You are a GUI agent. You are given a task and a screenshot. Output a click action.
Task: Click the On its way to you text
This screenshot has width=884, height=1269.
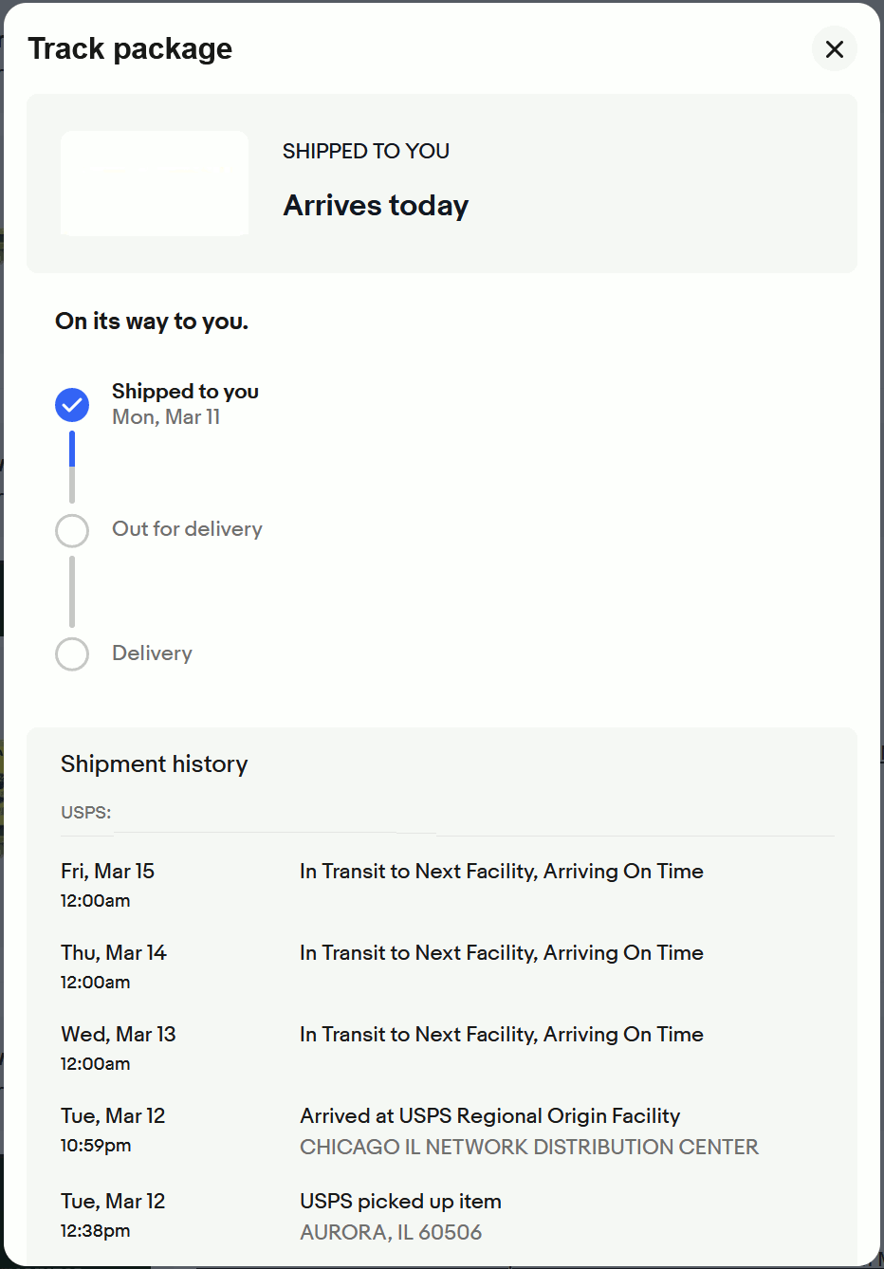point(151,321)
